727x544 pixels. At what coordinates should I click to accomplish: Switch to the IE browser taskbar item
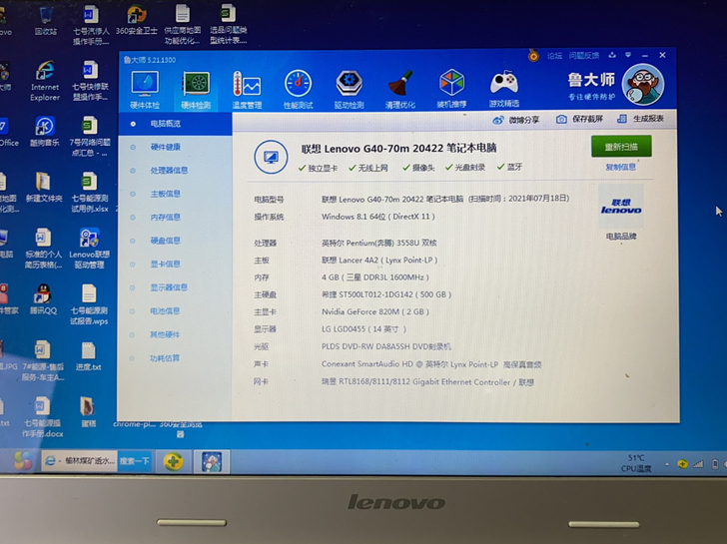pos(79,461)
